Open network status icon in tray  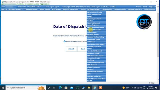[x=138, y=88]
